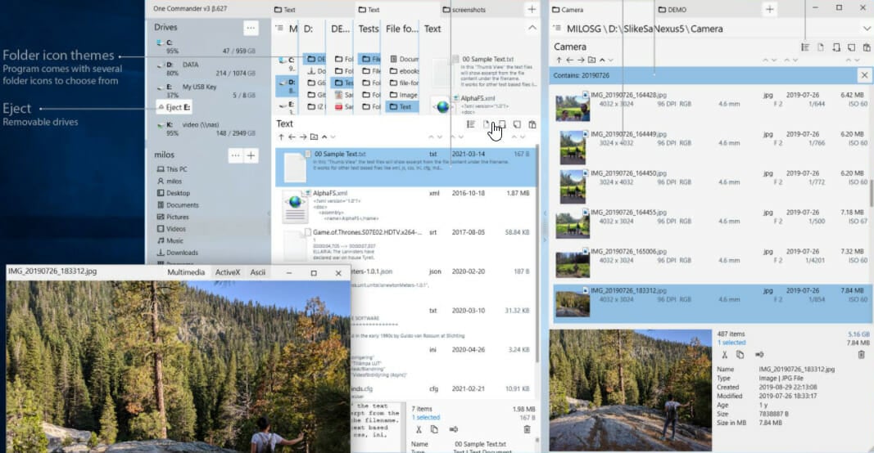
Task: Open the Drives section options menu (three dots)
Action: point(251,28)
